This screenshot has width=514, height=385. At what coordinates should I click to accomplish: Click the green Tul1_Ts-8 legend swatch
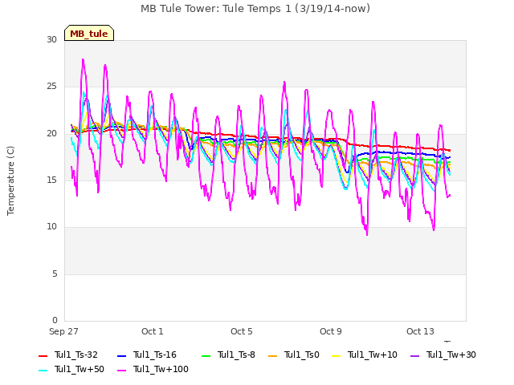(x=206, y=356)
